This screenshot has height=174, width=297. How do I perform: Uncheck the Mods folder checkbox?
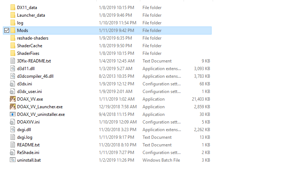[7, 31]
